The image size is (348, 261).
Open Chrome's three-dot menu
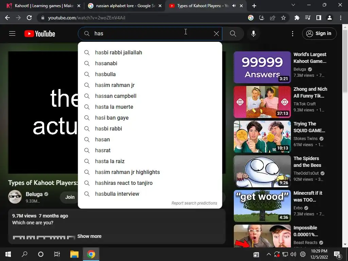tap(341, 18)
